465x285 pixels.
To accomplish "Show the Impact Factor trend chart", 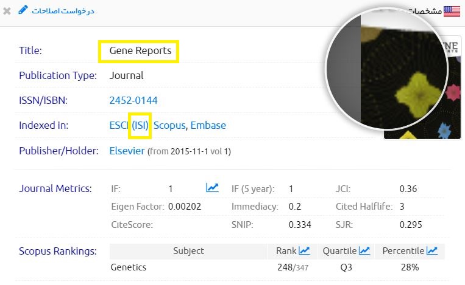I will pos(212,188).
